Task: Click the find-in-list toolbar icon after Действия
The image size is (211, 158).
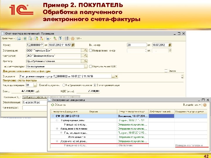Action: [19, 39]
